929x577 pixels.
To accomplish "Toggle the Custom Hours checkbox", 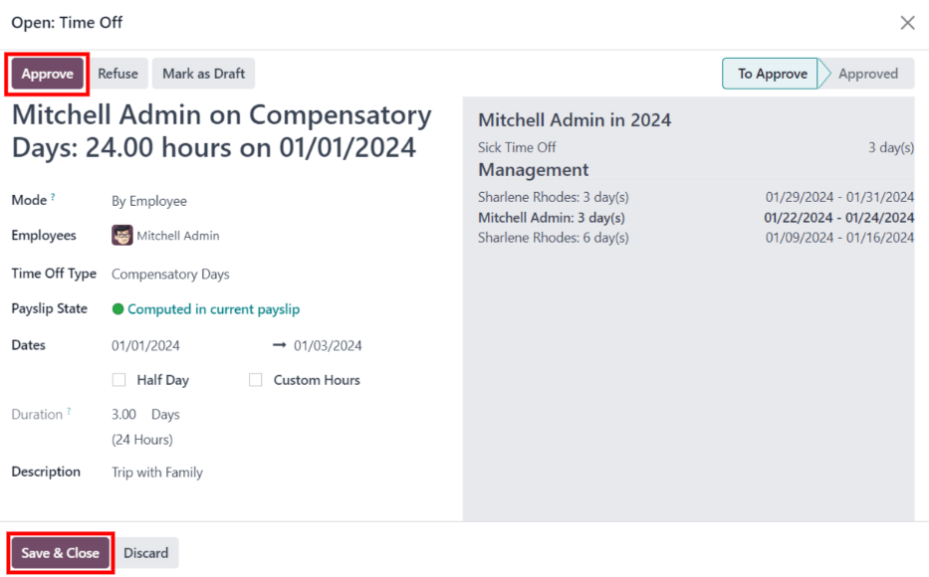I will coord(256,380).
